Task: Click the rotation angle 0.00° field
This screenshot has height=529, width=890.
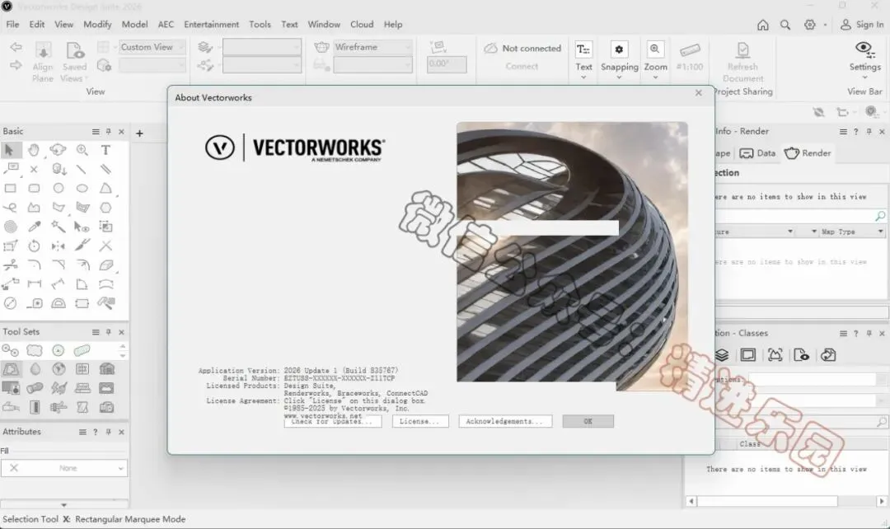Action: (x=447, y=64)
